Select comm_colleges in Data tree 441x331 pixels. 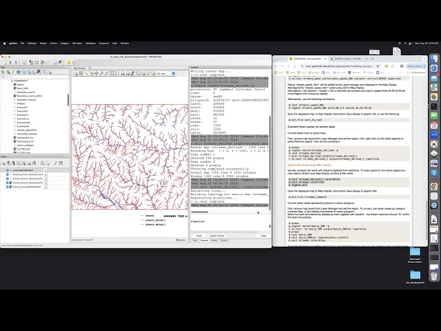click(x=25, y=146)
